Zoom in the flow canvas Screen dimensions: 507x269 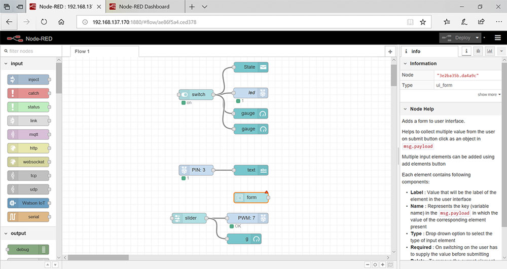(x=382, y=264)
